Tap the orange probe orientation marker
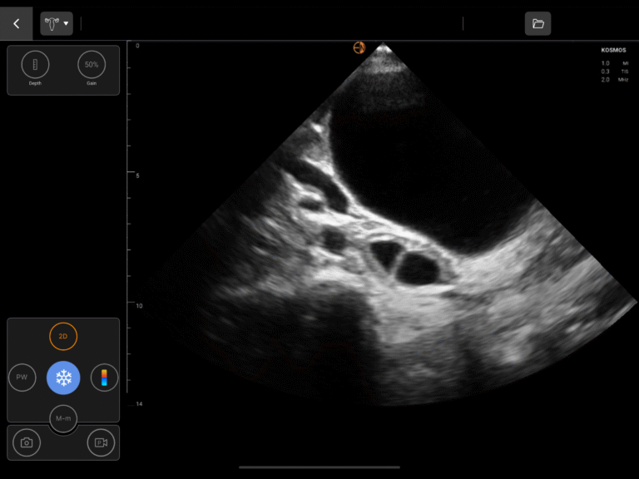639x479 pixels. pos(359,47)
